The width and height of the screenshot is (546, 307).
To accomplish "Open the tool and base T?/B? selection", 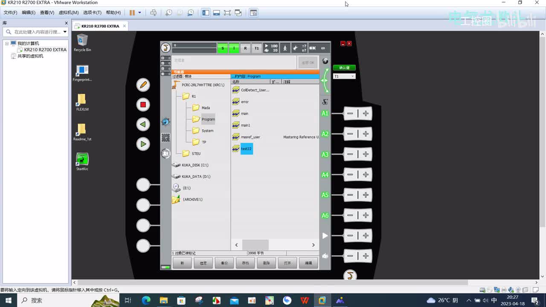I will click(x=299, y=48).
